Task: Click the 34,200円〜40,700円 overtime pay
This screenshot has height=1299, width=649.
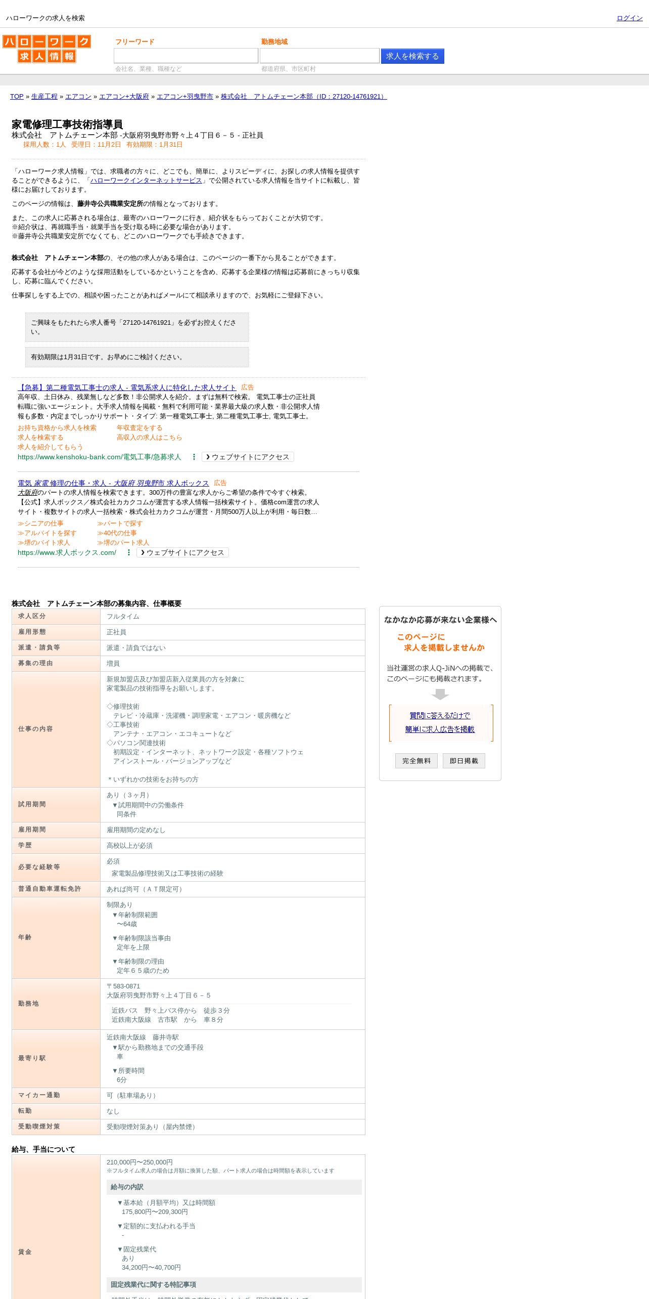Action: point(151,1268)
